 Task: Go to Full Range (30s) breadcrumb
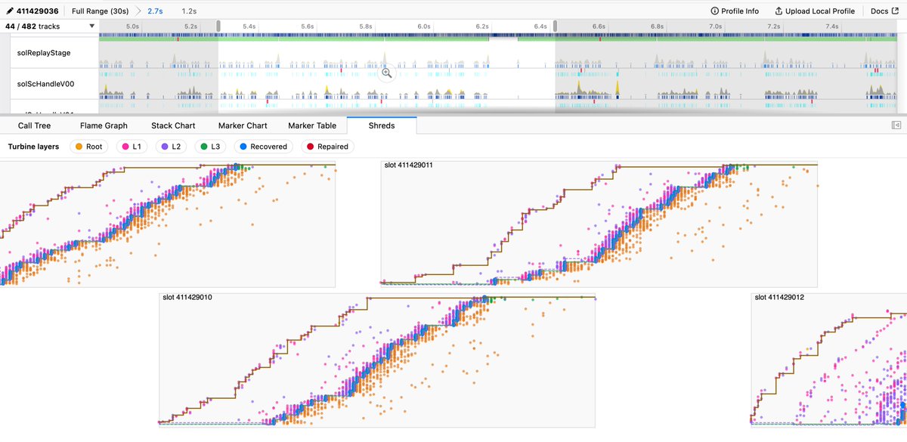point(100,11)
